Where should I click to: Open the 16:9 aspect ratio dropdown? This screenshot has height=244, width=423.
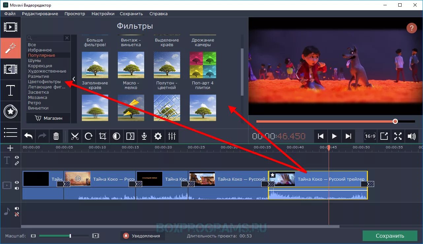(370, 136)
